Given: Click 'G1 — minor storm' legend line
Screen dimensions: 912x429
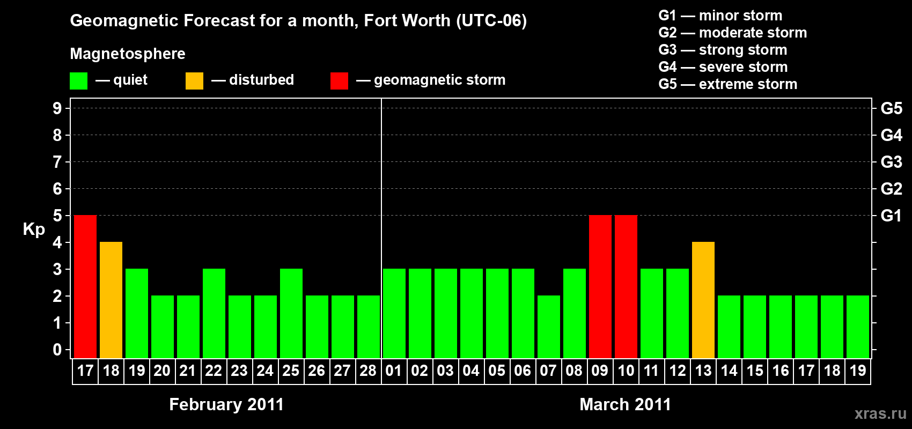Looking at the screenshot, I should click(x=720, y=16).
